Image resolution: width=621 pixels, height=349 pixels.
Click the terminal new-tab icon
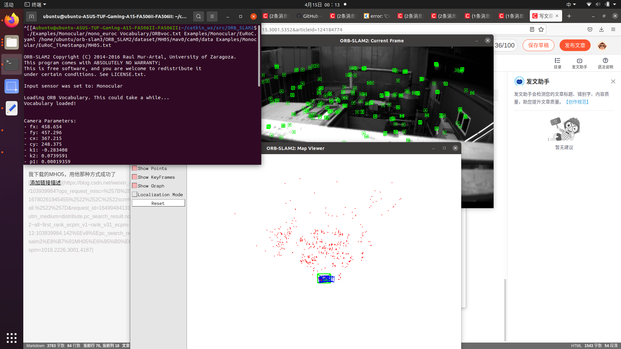[31, 16]
